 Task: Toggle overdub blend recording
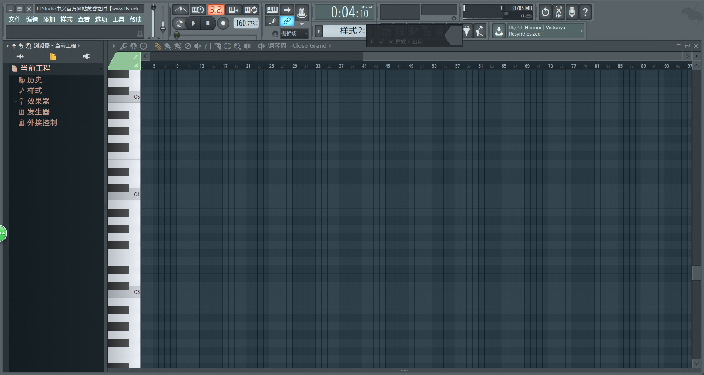click(234, 10)
